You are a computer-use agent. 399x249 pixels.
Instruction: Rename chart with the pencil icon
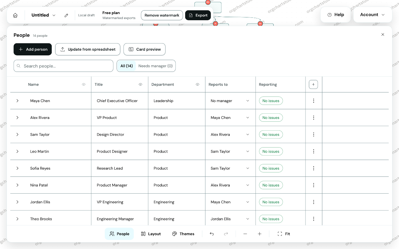point(66,15)
